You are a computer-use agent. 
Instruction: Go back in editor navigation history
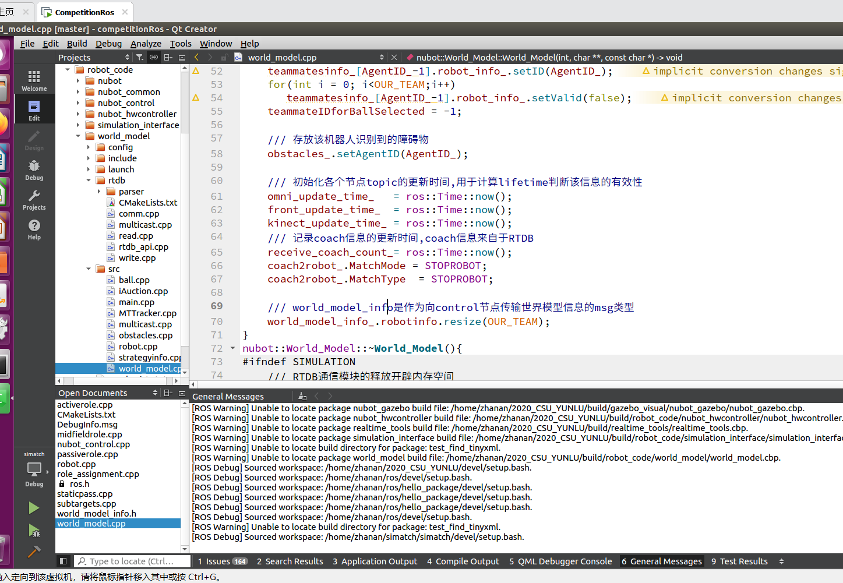click(196, 57)
